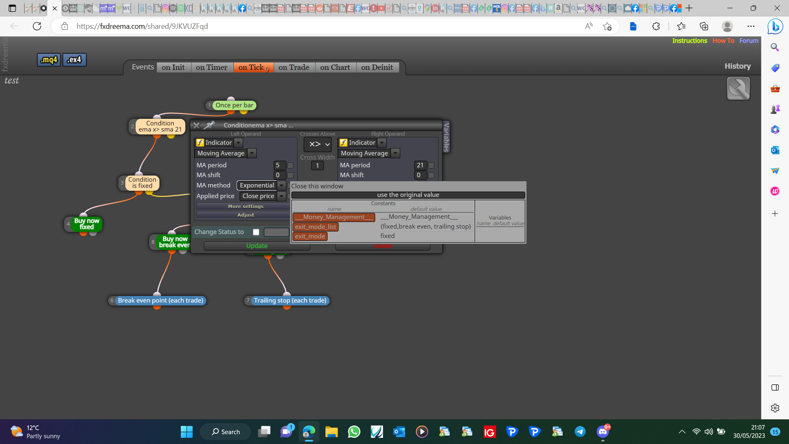Screen dimensions: 789x444
Task: Close the Condition dialog with X icon
Action: point(196,125)
